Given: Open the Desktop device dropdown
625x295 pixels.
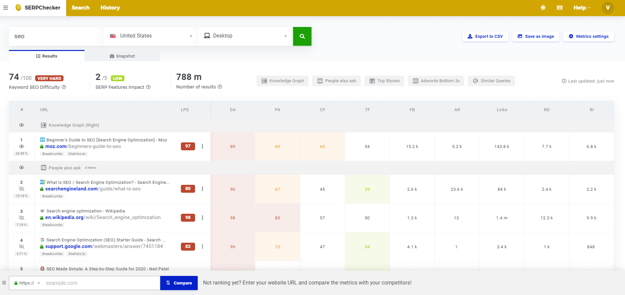Looking at the screenshot, I should coord(246,36).
